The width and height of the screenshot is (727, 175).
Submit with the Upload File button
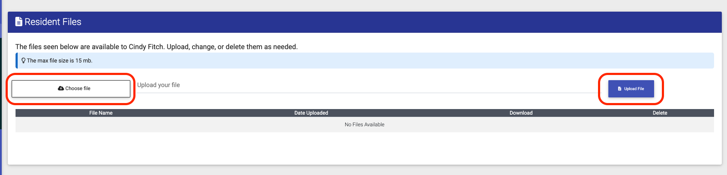click(631, 89)
